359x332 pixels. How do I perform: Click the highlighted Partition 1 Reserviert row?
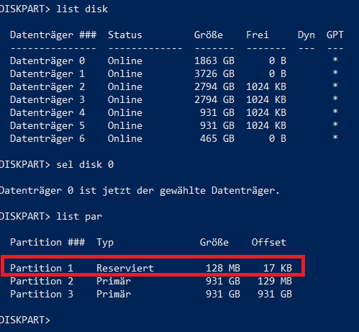[x=153, y=266]
